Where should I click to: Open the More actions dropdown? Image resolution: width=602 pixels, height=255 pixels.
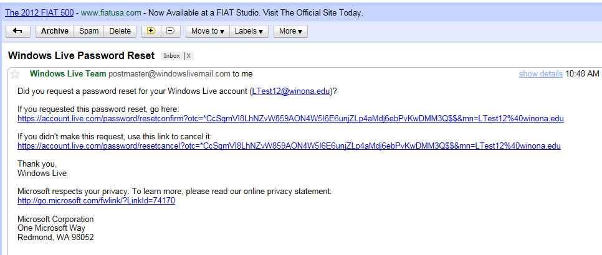pos(290,31)
